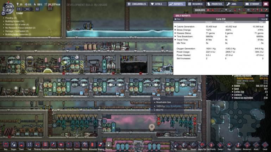Open the Research screen

tap(196, 4)
